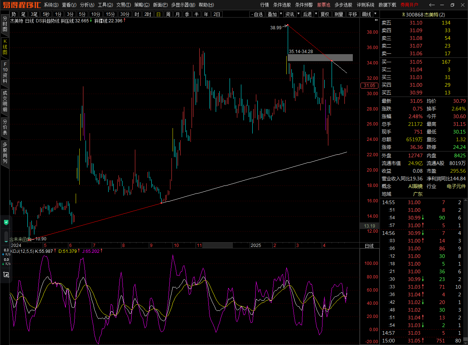Click the crop screenshot icon in floating widget
The image size is (468, 345).
click(6, 274)
